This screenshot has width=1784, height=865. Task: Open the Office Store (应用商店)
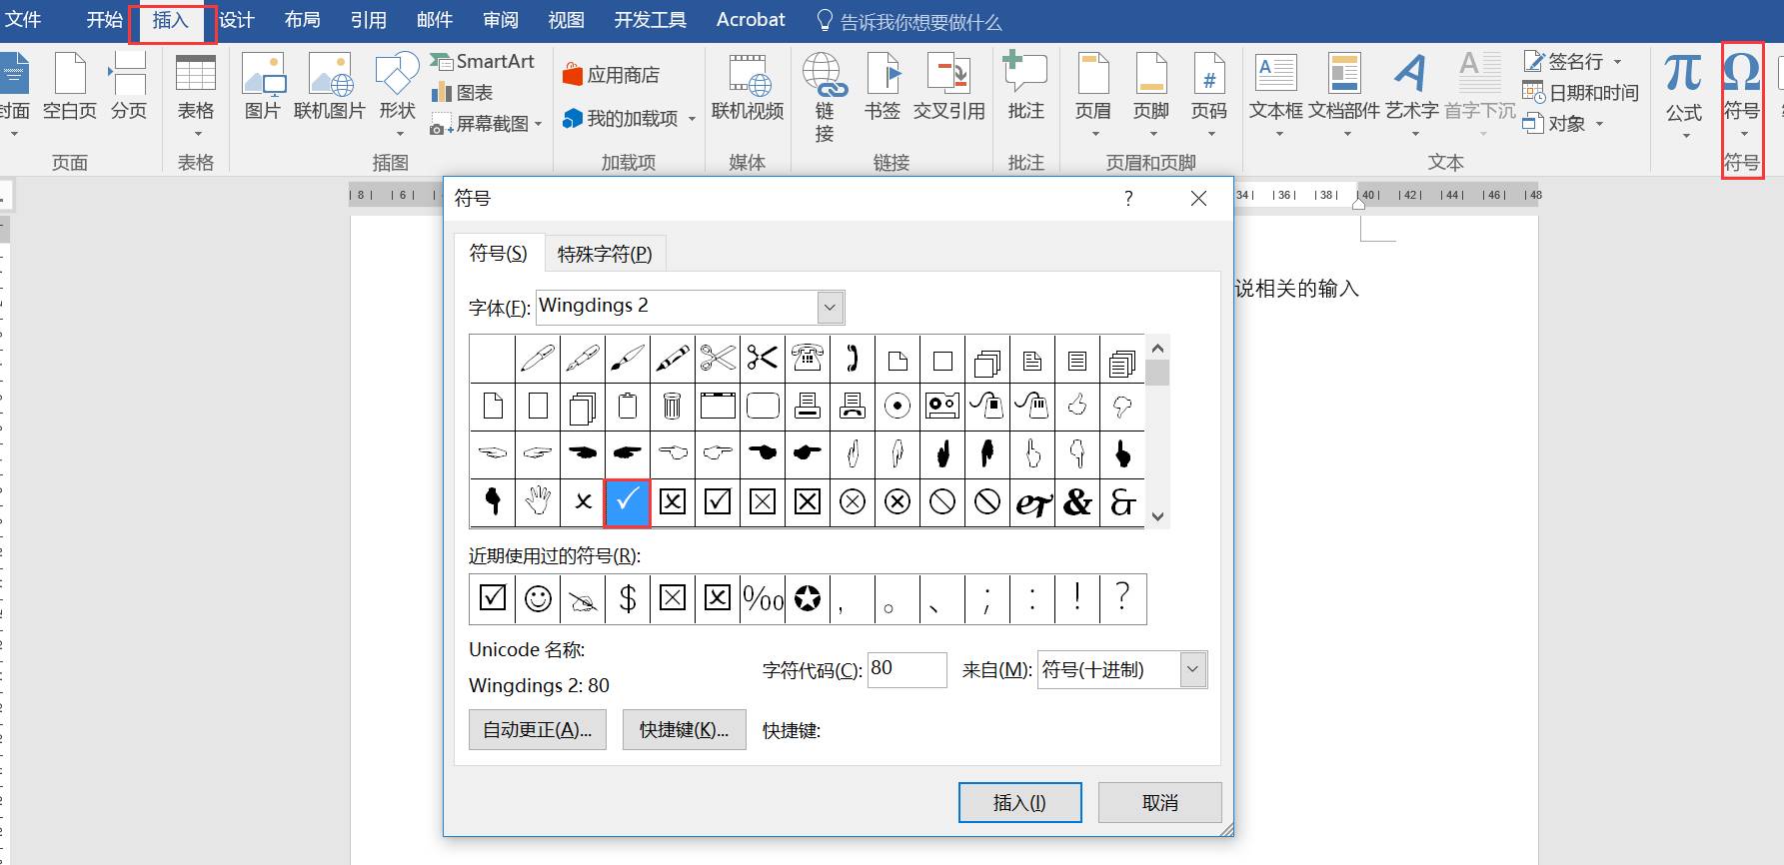pos(611,75)
